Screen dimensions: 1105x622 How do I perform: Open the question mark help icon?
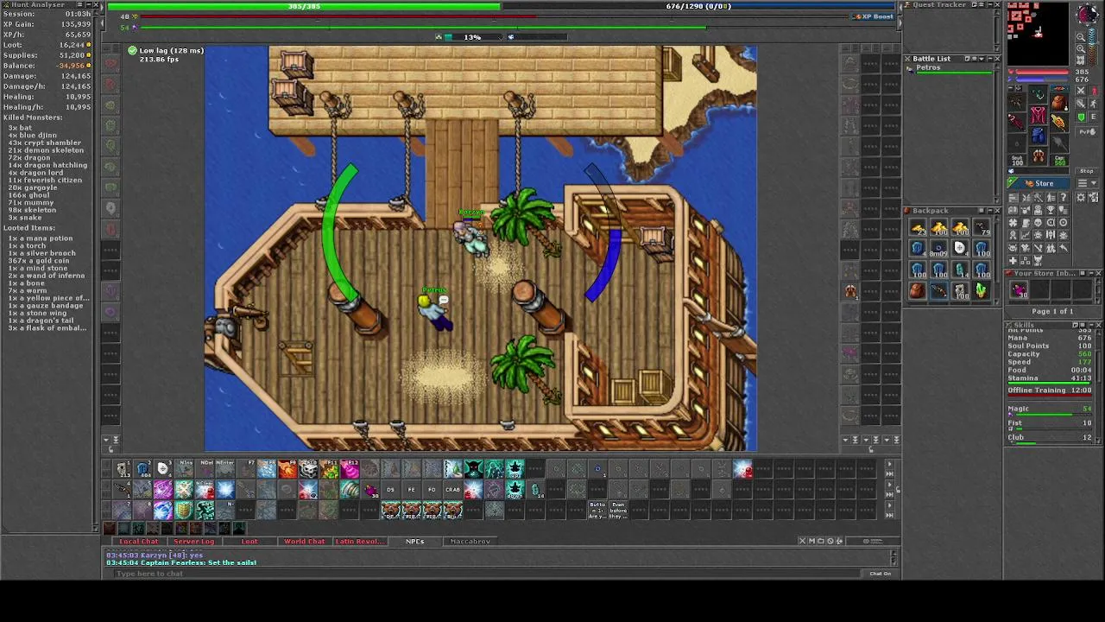[x=1063, y=197]
